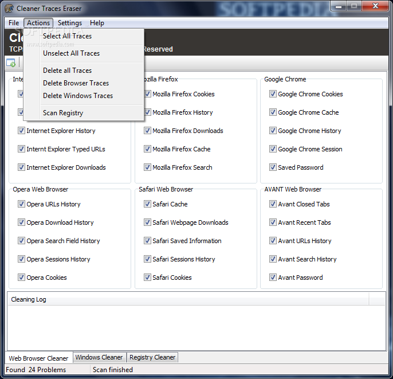Uncheck Safari Cache
393x379 pixels.
(x=147, y=204)
